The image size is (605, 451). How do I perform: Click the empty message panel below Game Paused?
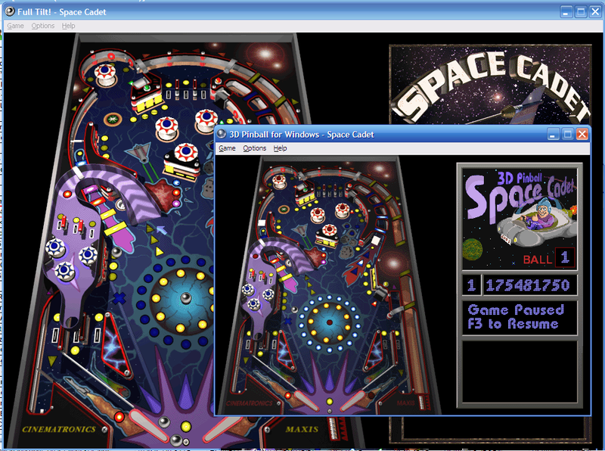(520, 372)
